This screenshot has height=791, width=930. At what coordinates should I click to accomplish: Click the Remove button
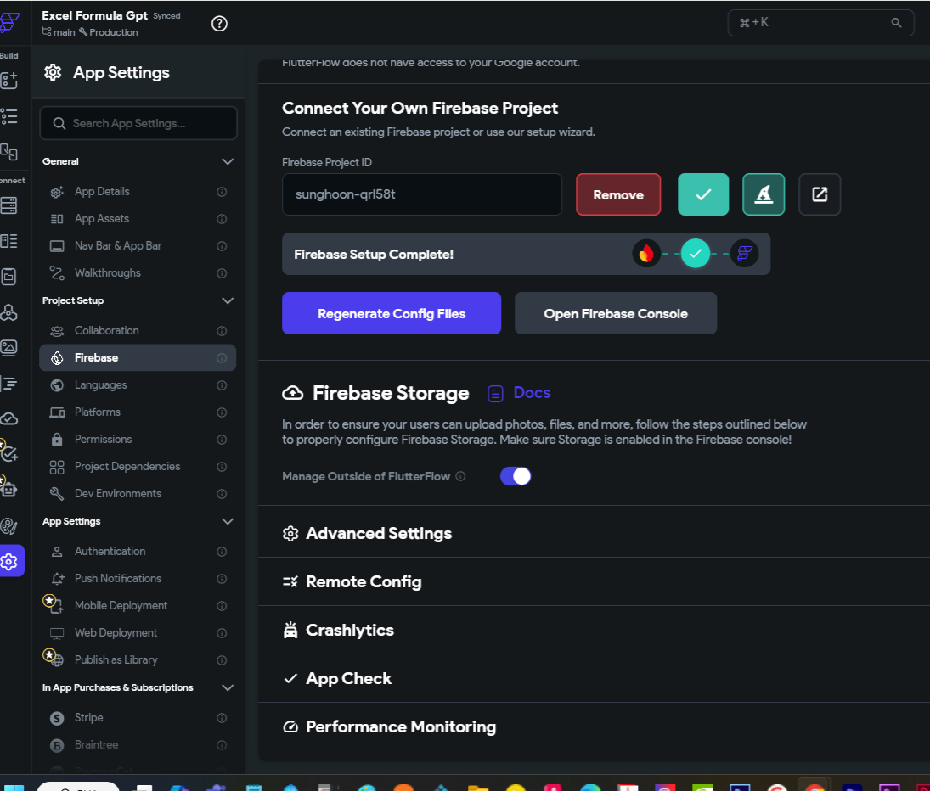[618, 194]
